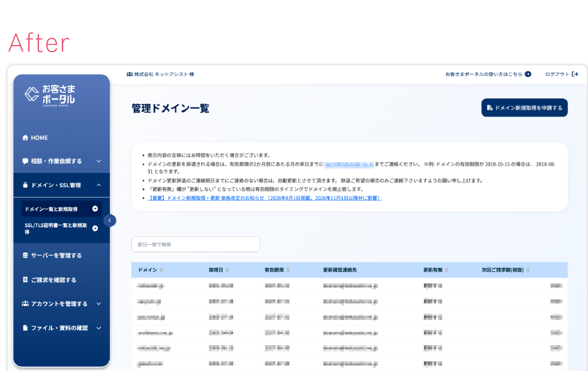Collapse the sidebar with the round chevron button

109,220
